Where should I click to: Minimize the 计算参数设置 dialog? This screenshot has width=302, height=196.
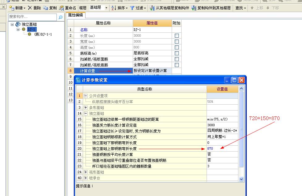click(x=227, y=80)
